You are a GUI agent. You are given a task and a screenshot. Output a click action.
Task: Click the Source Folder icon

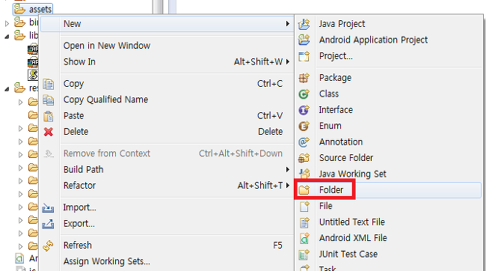[x=304, y=158]
